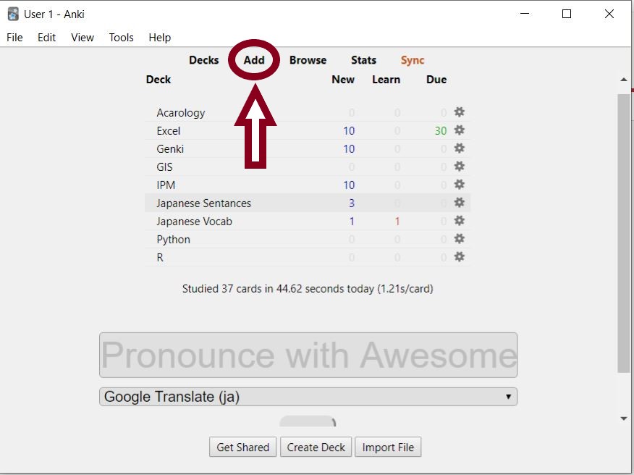
Task: Click Add to create a new card
Action: click(x=254, y=60)
